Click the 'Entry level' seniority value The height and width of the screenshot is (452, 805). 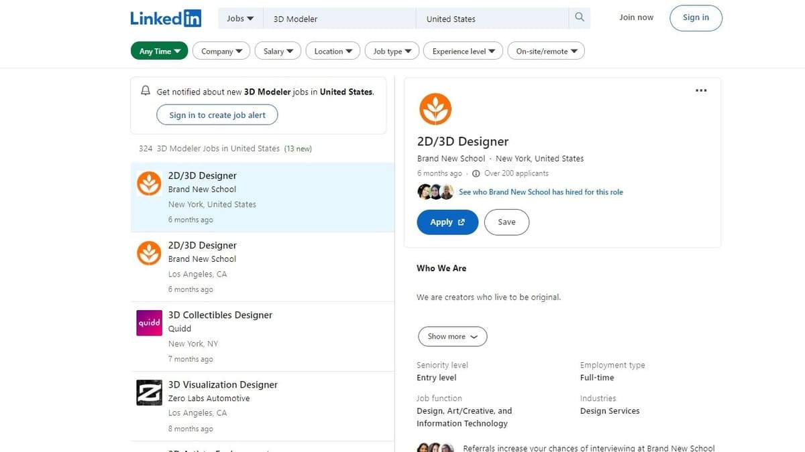(436, 378)
